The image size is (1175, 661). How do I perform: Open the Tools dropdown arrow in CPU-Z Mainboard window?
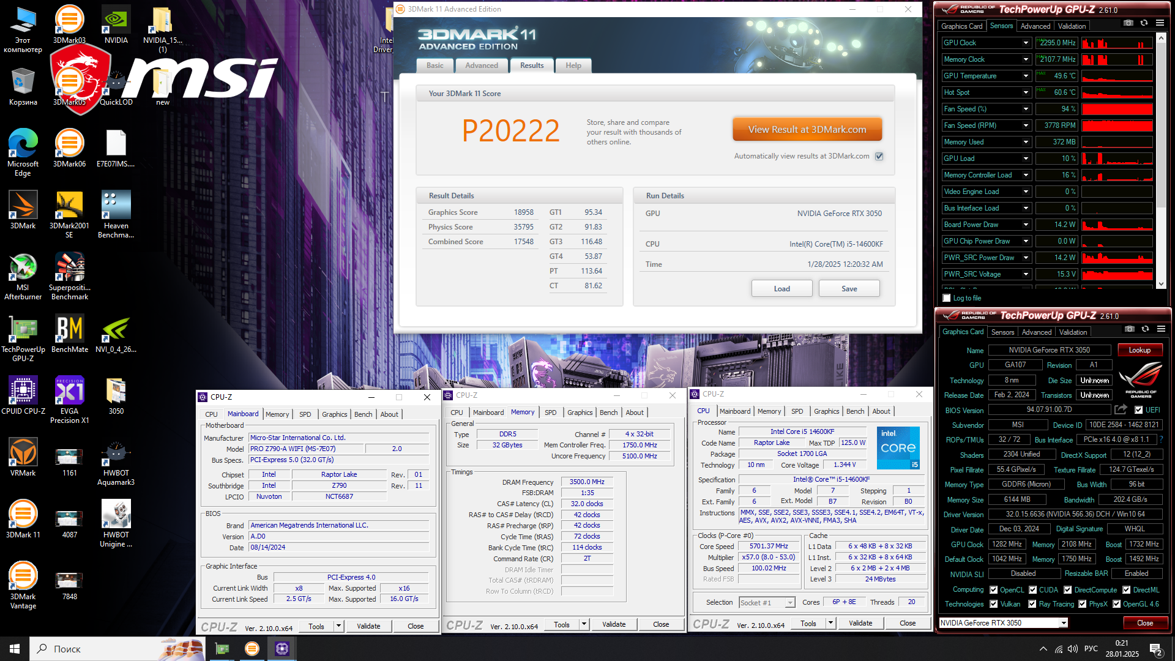(338, 626)
